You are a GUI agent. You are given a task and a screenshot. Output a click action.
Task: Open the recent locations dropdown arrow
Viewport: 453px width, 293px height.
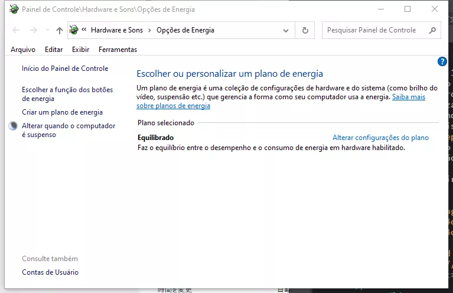[47, 30]
